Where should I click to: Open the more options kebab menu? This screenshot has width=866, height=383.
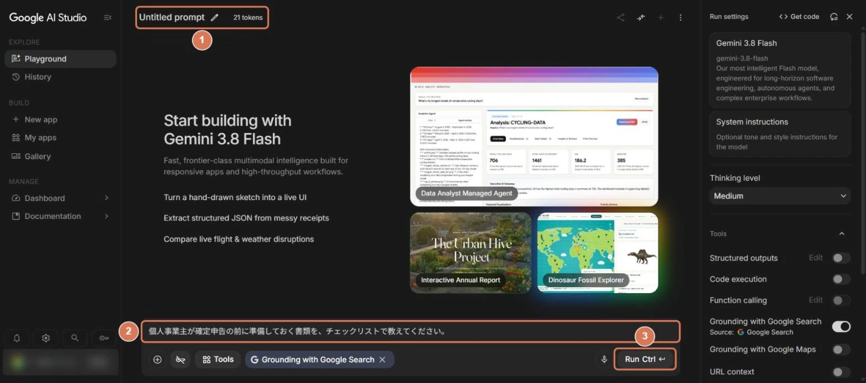[680, 18]
